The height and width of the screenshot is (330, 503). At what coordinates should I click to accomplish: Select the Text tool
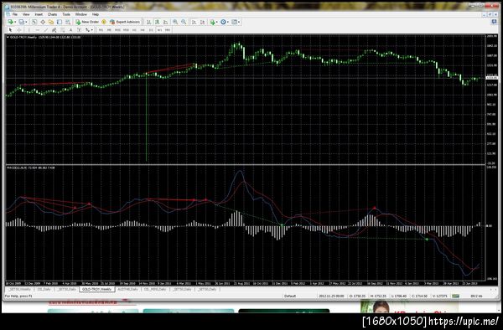click(x=70, y=30)
